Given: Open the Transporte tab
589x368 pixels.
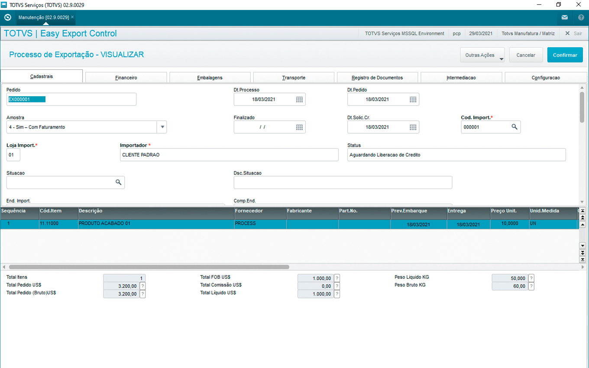Looking at the screenshot, I should (294, 77).
